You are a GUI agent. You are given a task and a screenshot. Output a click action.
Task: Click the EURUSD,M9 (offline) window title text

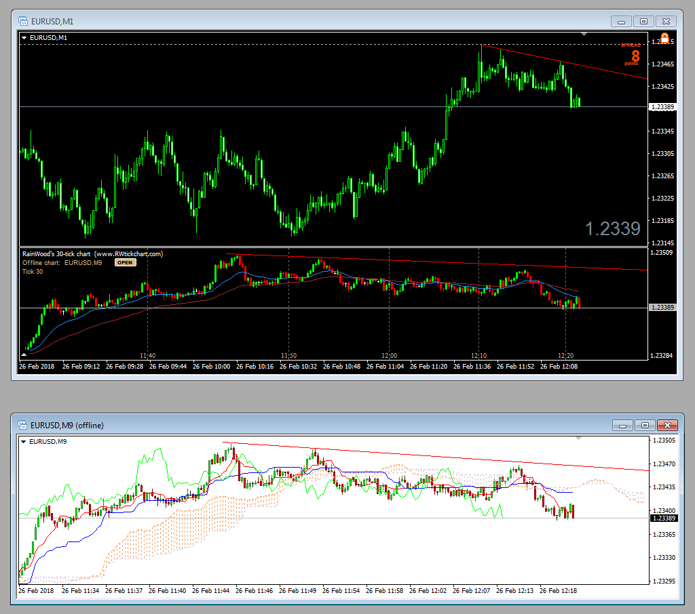(x=67, y=426)
